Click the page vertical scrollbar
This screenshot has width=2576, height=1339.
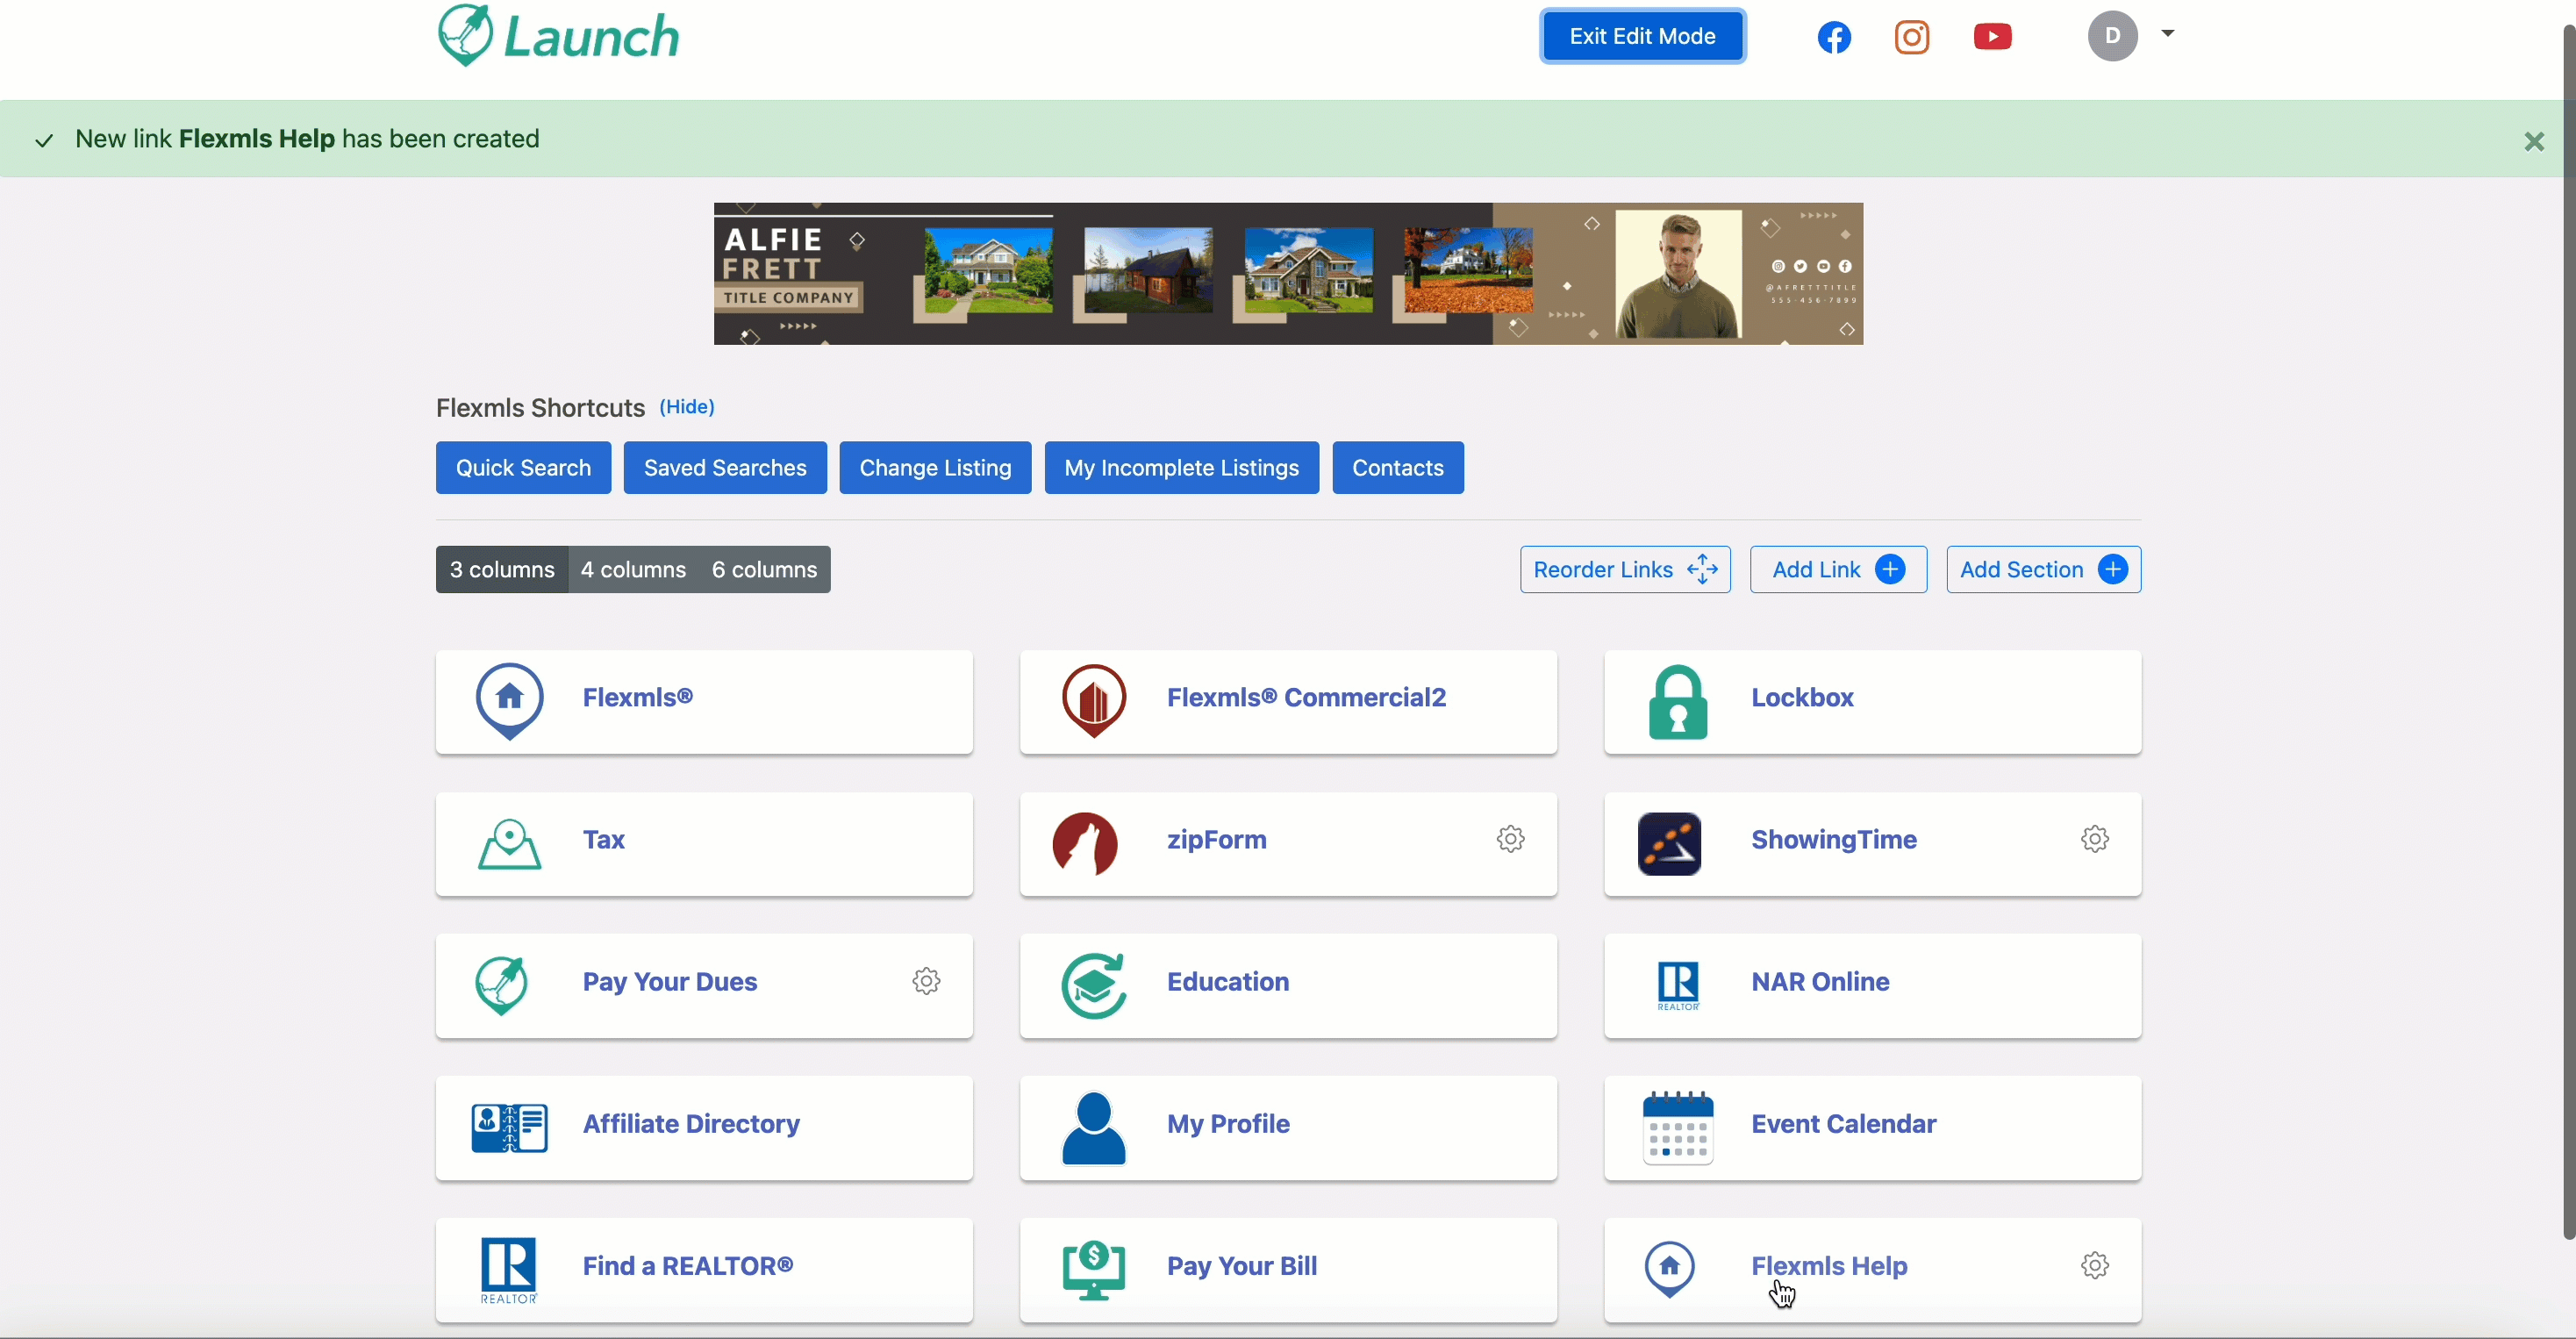pyautogui.click(x=2568, y=630)
